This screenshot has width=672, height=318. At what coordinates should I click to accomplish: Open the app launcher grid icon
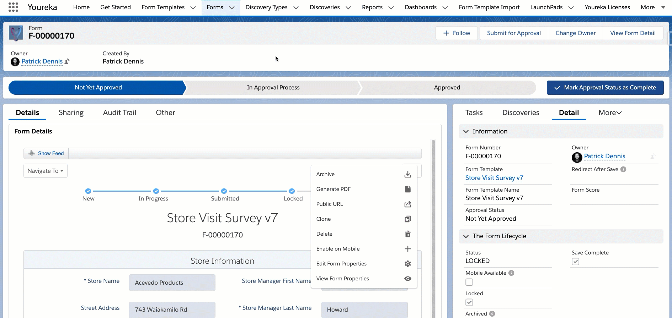pyautogui.click(x=13, y=7)
